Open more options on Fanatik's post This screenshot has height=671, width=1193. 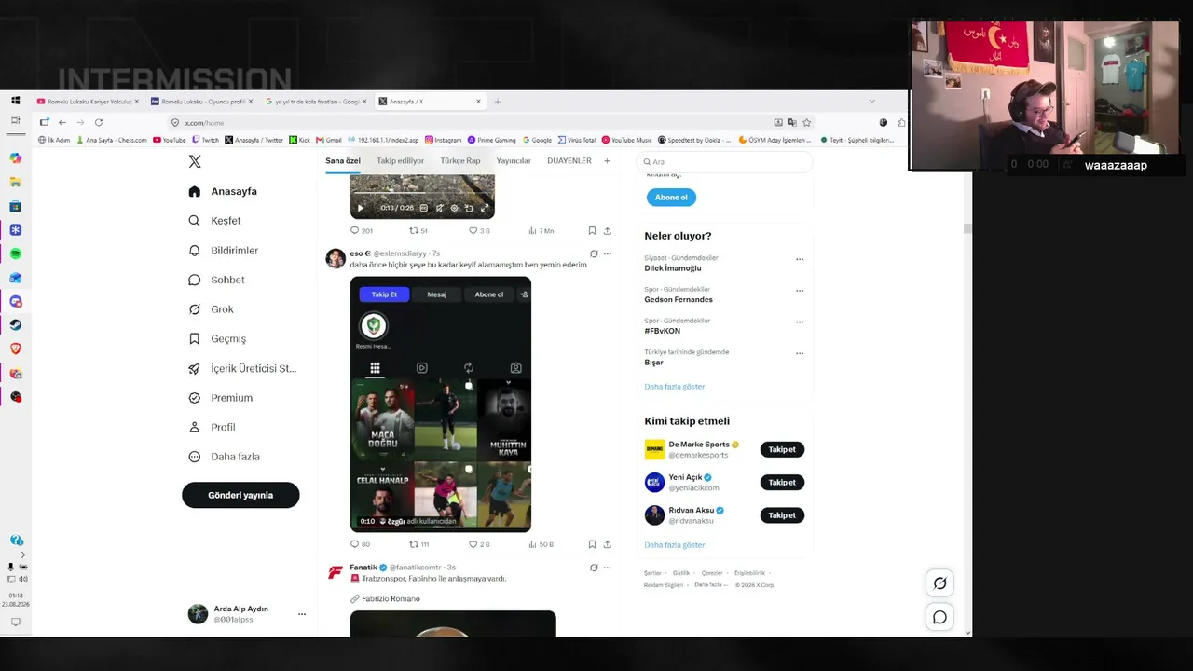click(x=608, y=567)
